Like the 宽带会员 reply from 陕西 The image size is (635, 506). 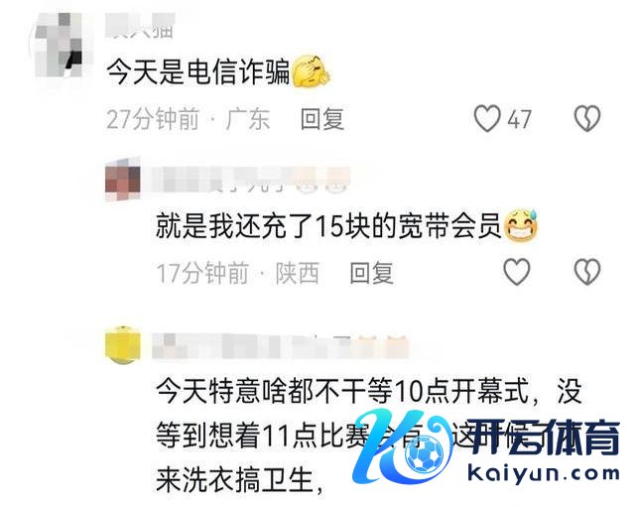pos(516,272)
